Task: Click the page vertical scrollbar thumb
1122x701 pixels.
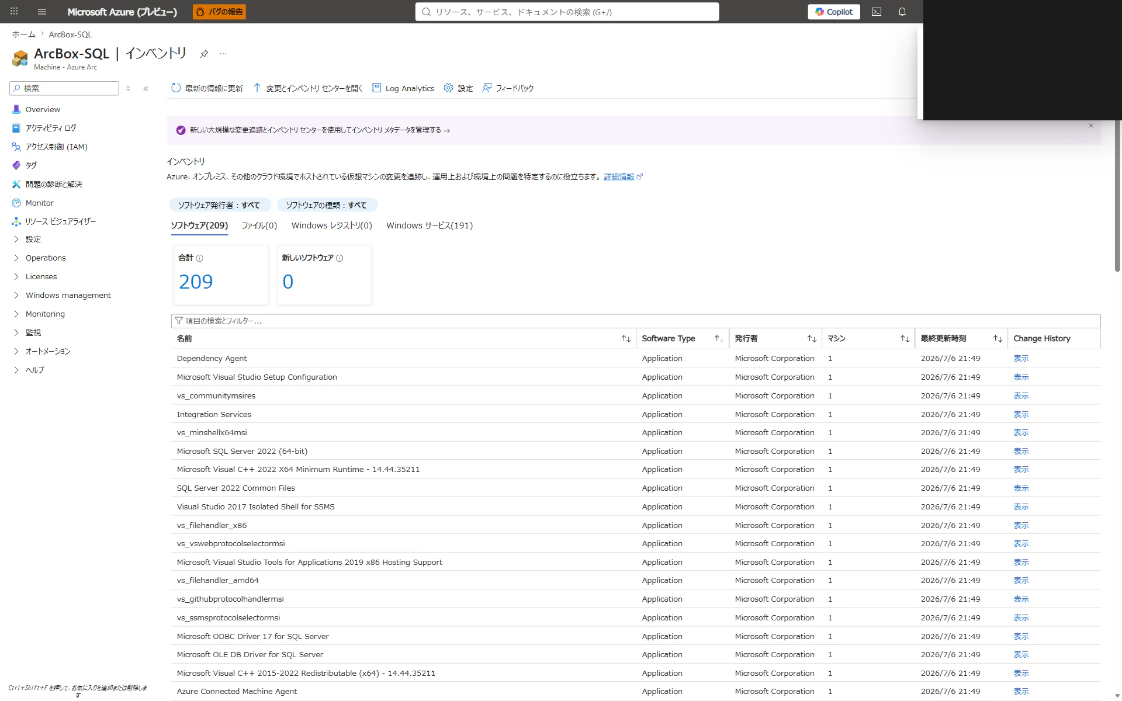Action: [1117, 196]
